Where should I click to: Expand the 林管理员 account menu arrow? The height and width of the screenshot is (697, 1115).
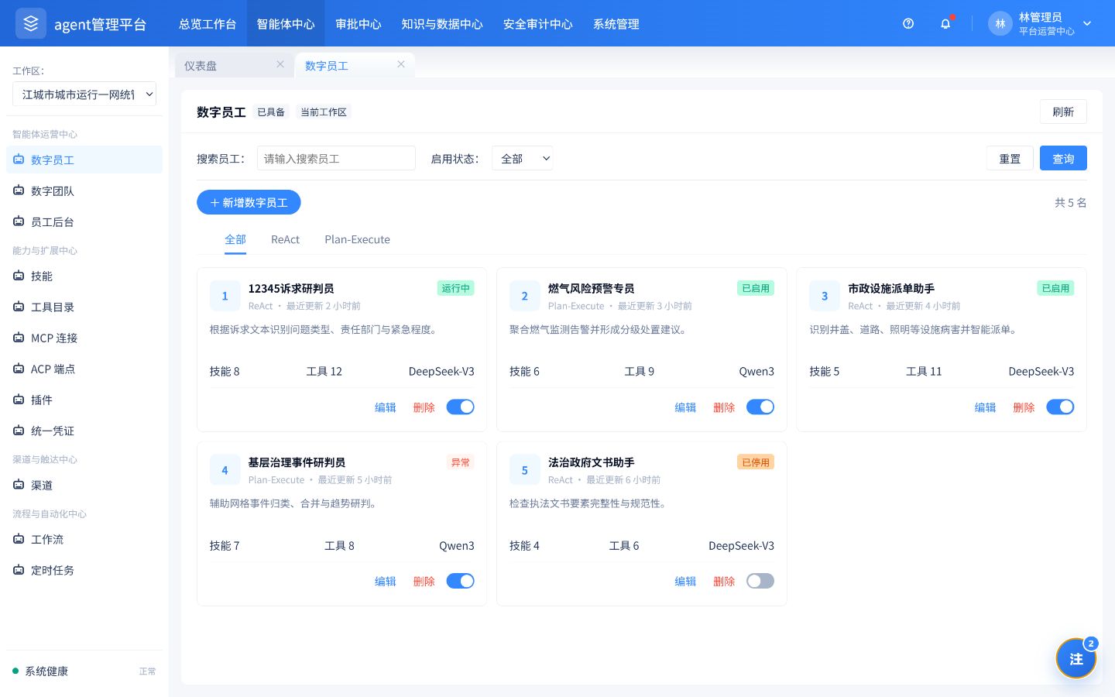pos(1087,24)
